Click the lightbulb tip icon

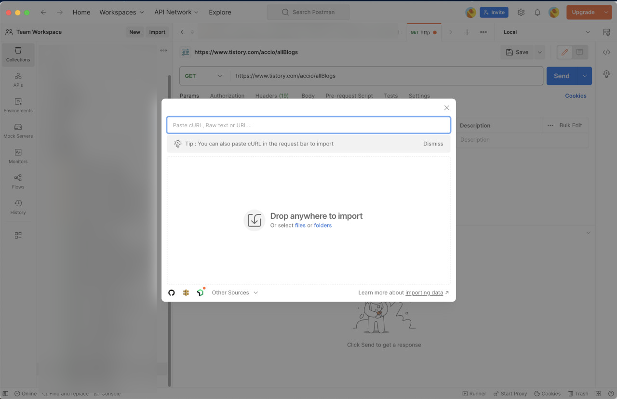pos(177,144)
